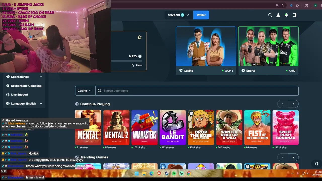Screen dimensions: 322x181
Task: Open the Kick app on the taskbar
Action: tap(181, 173)
